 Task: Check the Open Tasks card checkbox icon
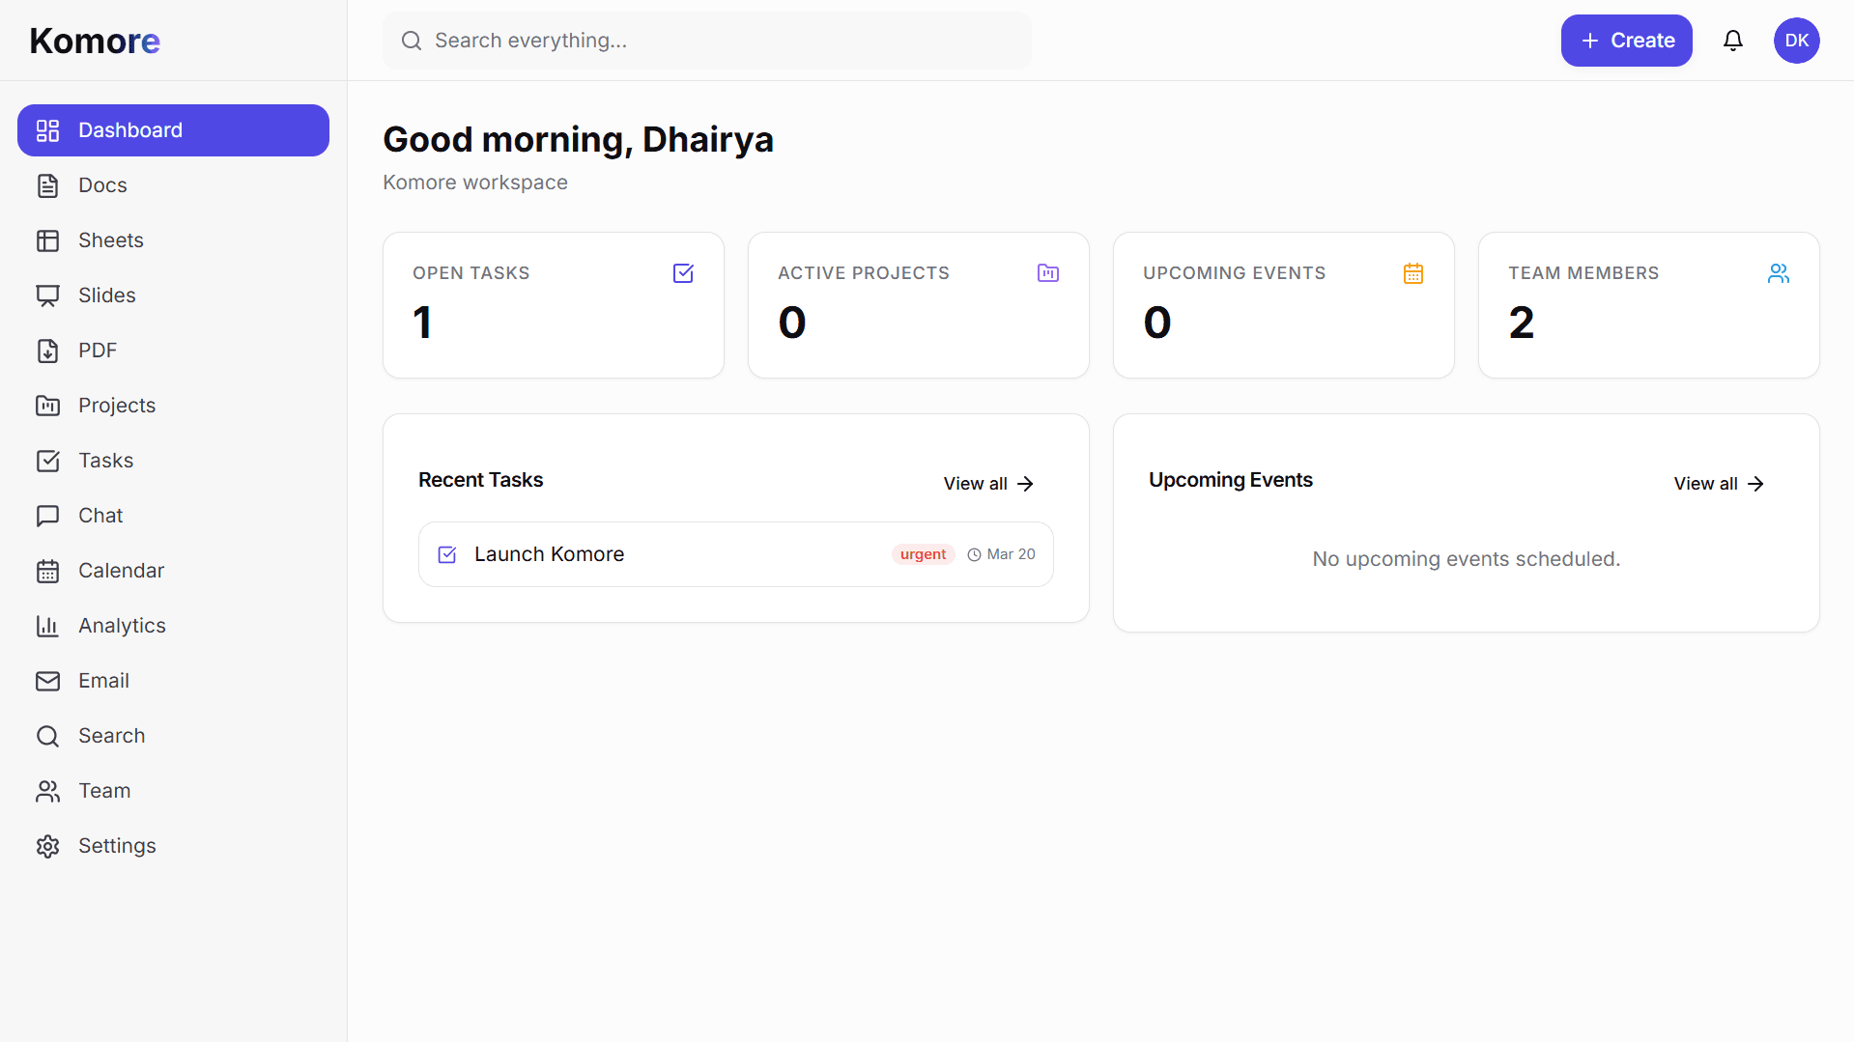click(683, 273)
